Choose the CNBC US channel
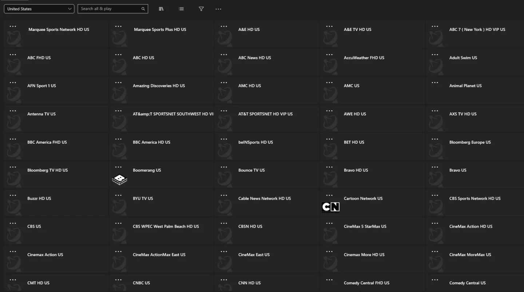The height and width of the screenshot is (292, 524). (x=141, y=283)
